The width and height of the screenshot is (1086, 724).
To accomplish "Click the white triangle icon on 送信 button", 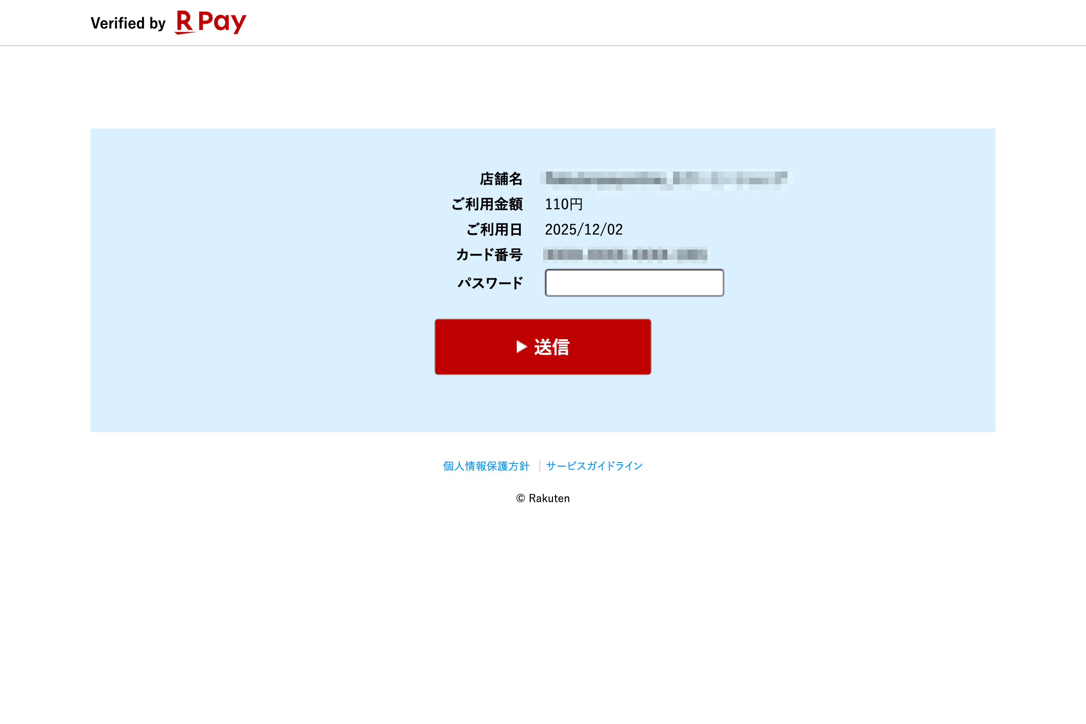I will [522, 347].
